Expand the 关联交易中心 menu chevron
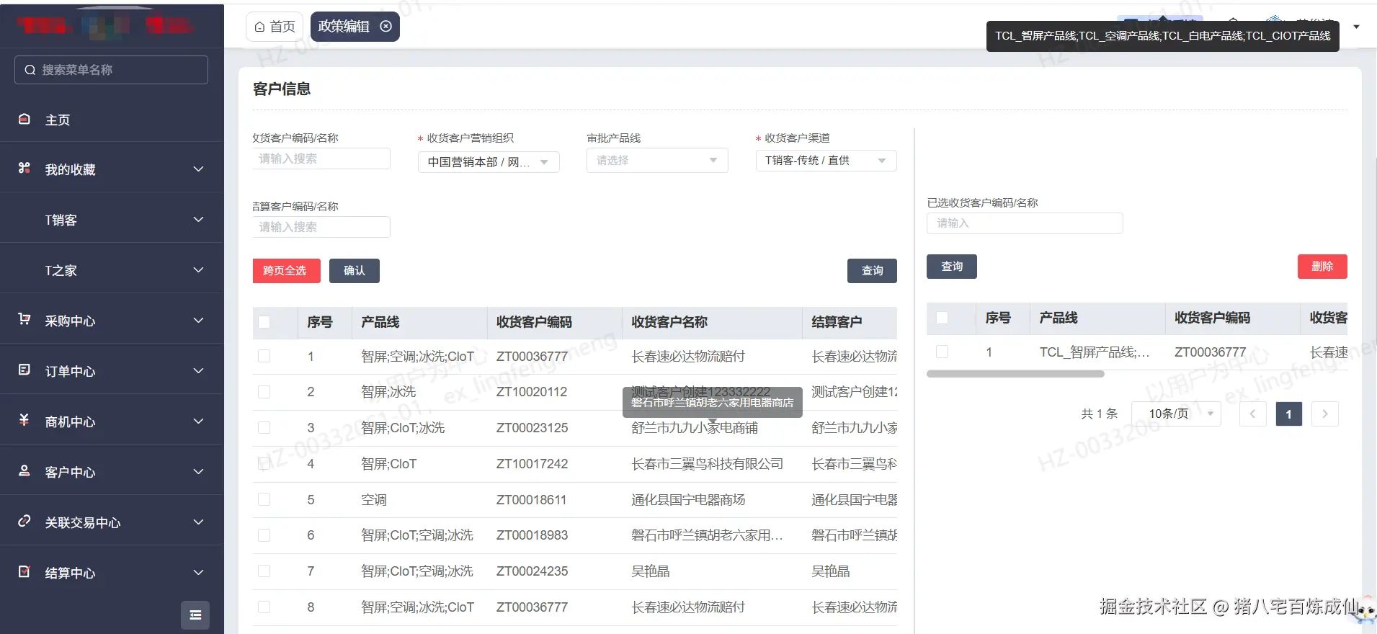 click(198, 522)
